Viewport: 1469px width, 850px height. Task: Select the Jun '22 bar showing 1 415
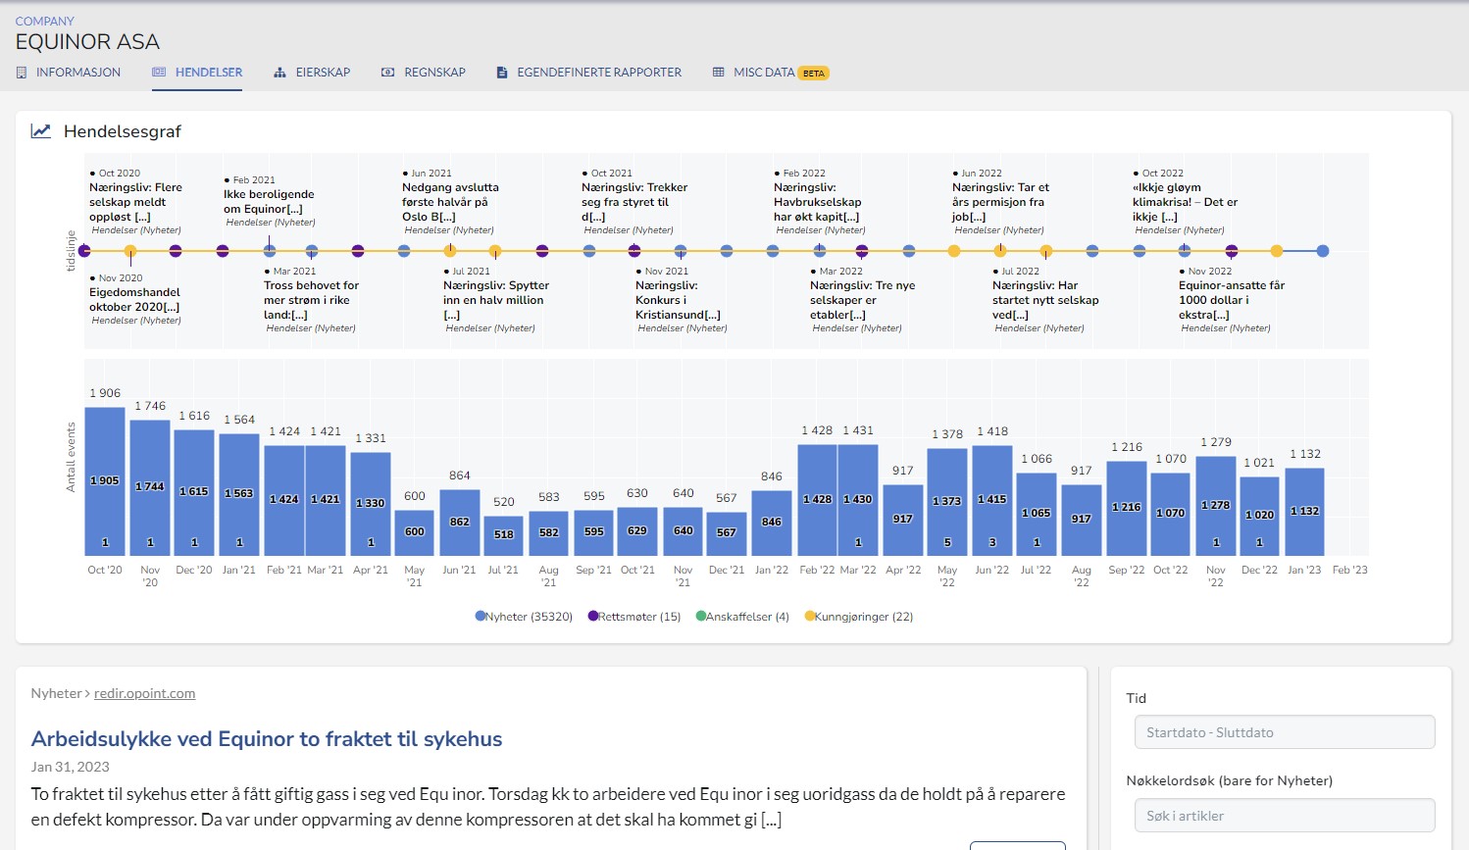pos(991,500)
